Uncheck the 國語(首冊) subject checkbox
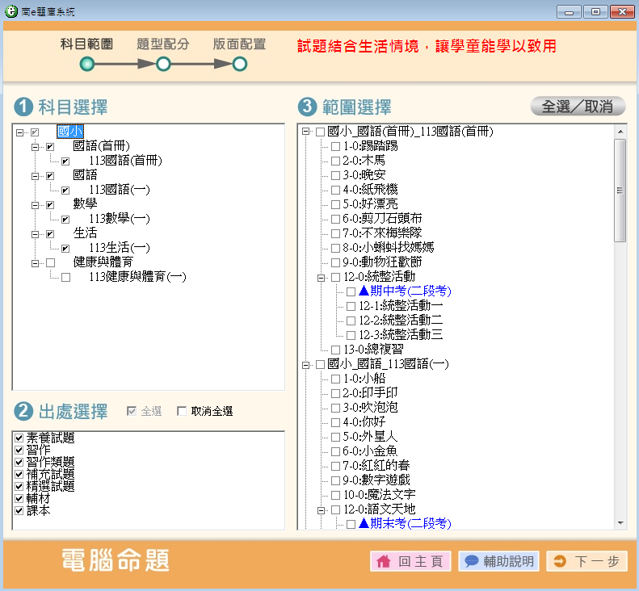 click(50, 147)
